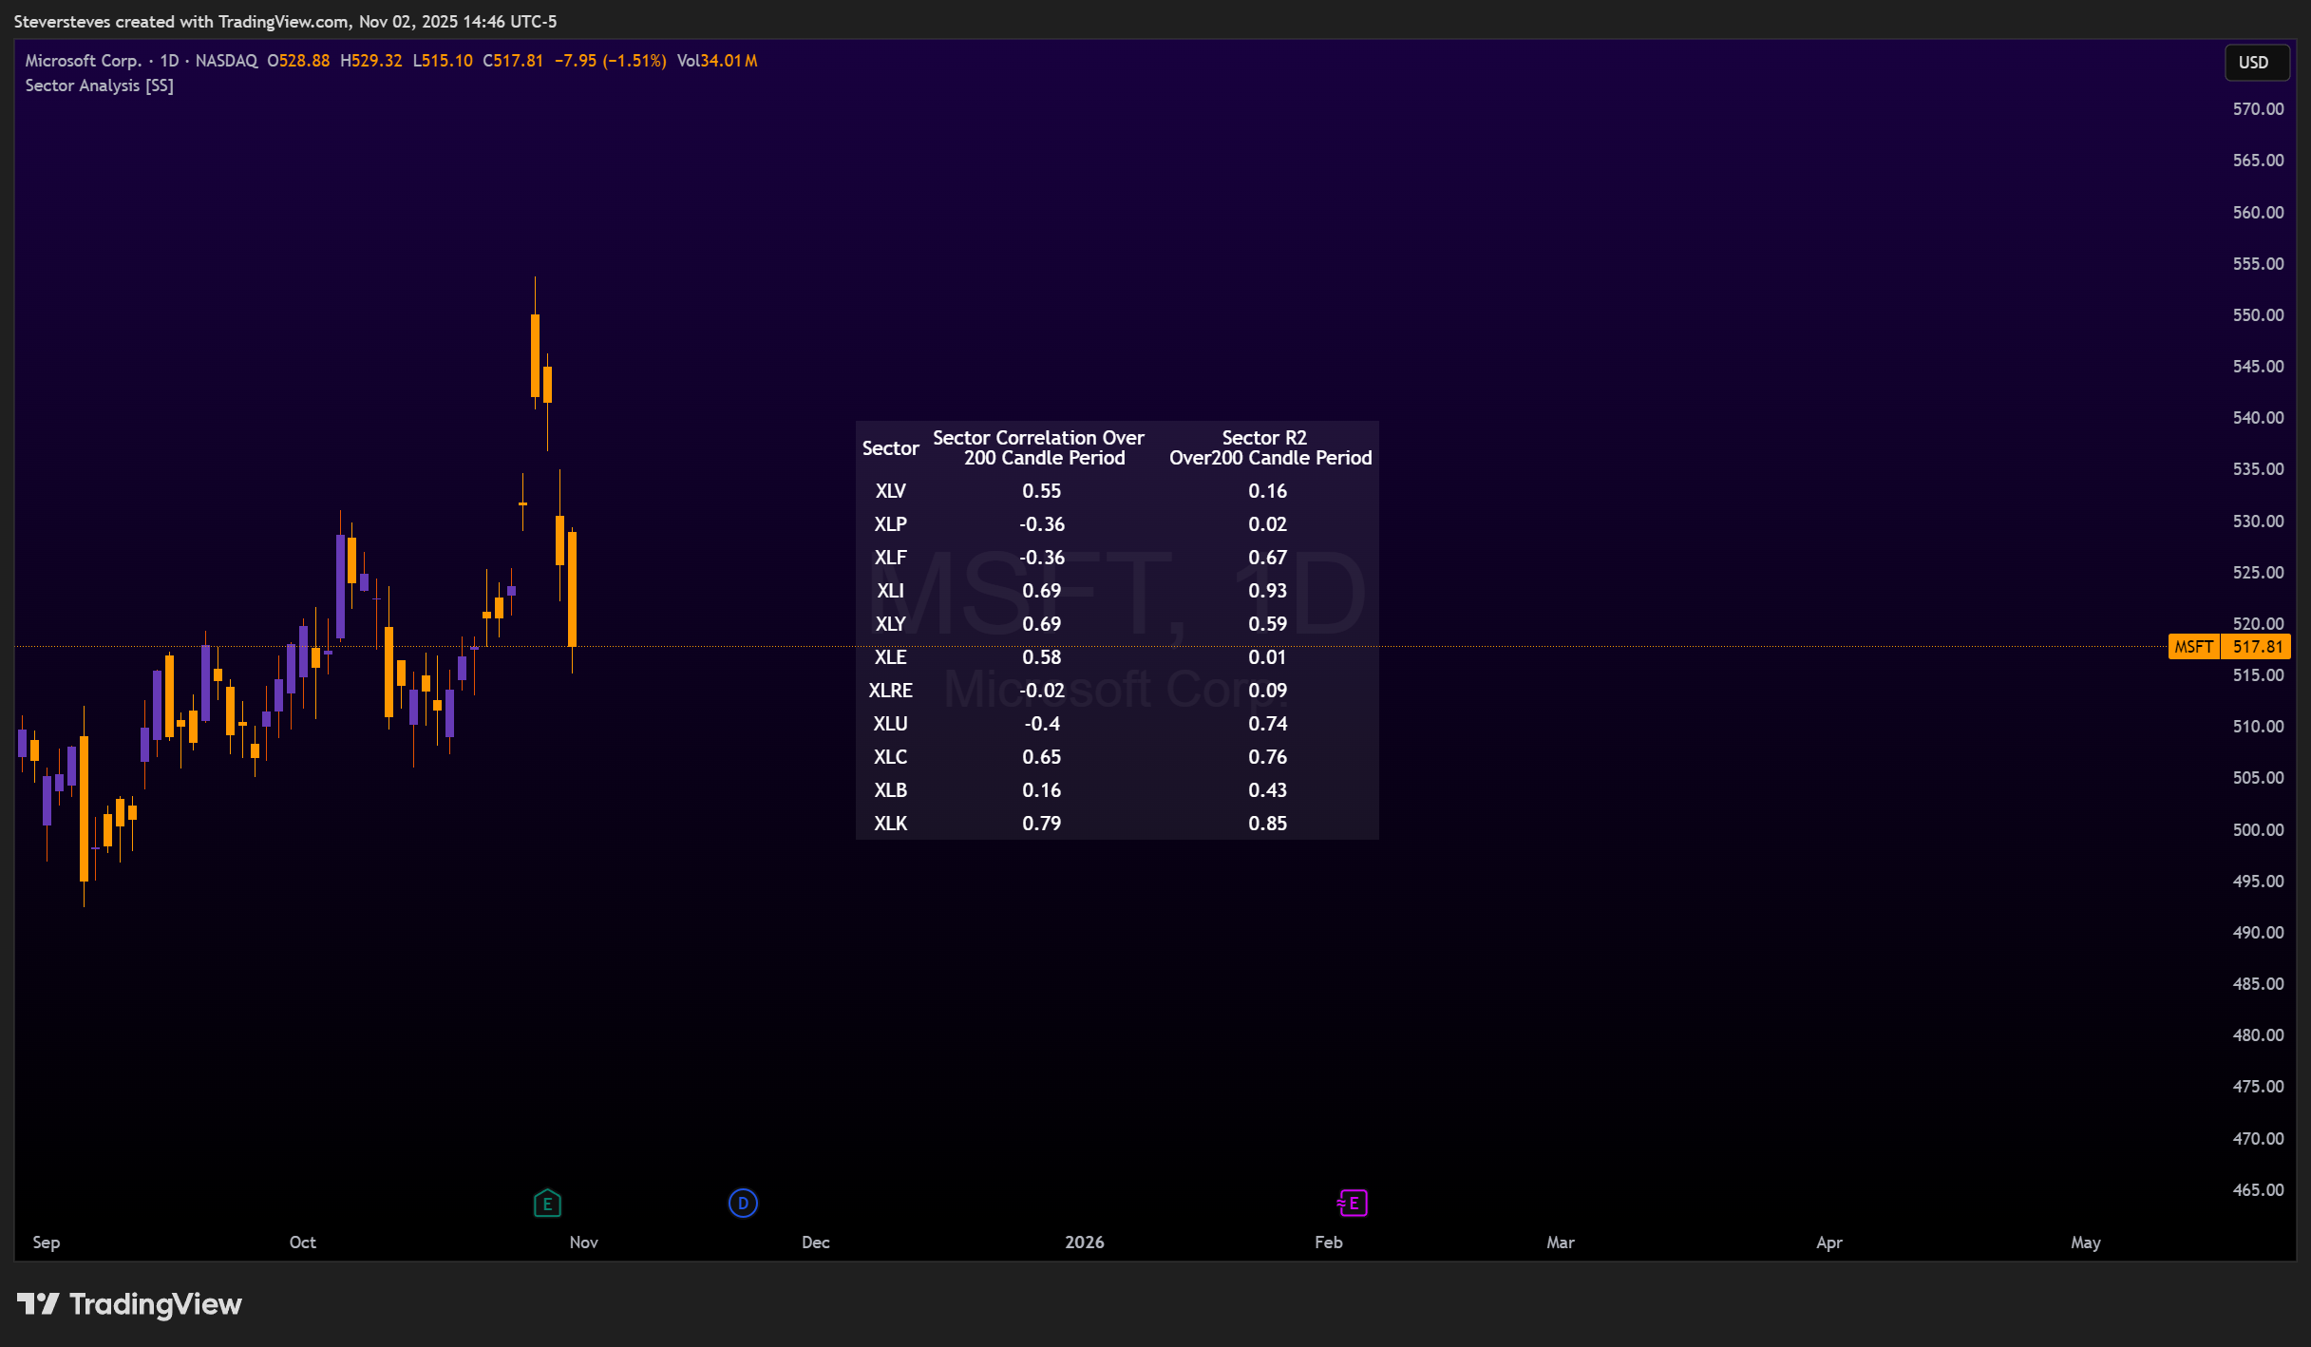The width and height of the screenshot is (2311, 1347).
Task: Click the 517.81 current price label
Action: pos(2256,647)
